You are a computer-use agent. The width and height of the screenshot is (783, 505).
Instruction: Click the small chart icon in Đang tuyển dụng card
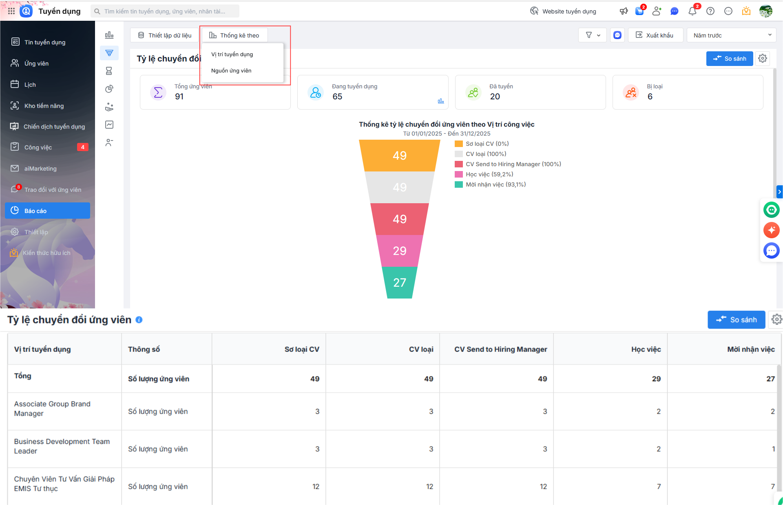(440, 101)
